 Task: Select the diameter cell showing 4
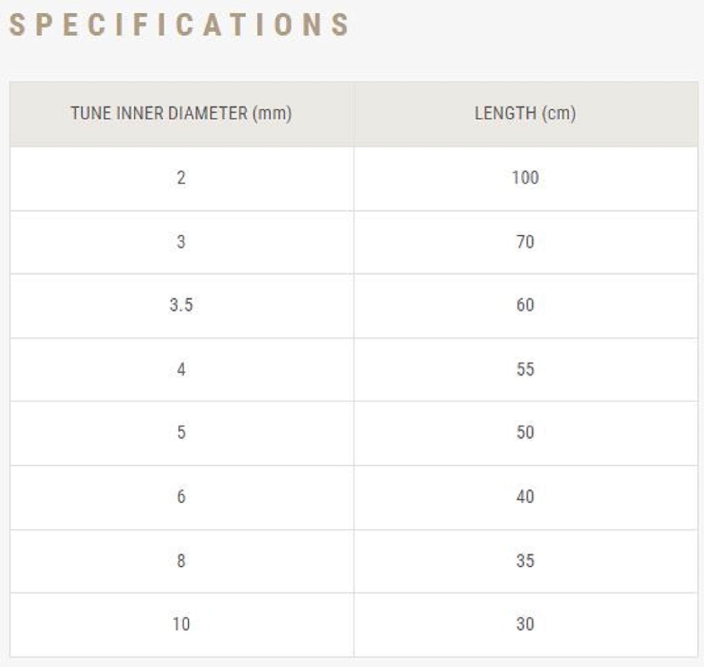click(x=181, y=370)
